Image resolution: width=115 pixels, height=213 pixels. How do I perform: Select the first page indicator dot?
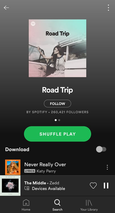pyautogui.click(x=56, y=120)
